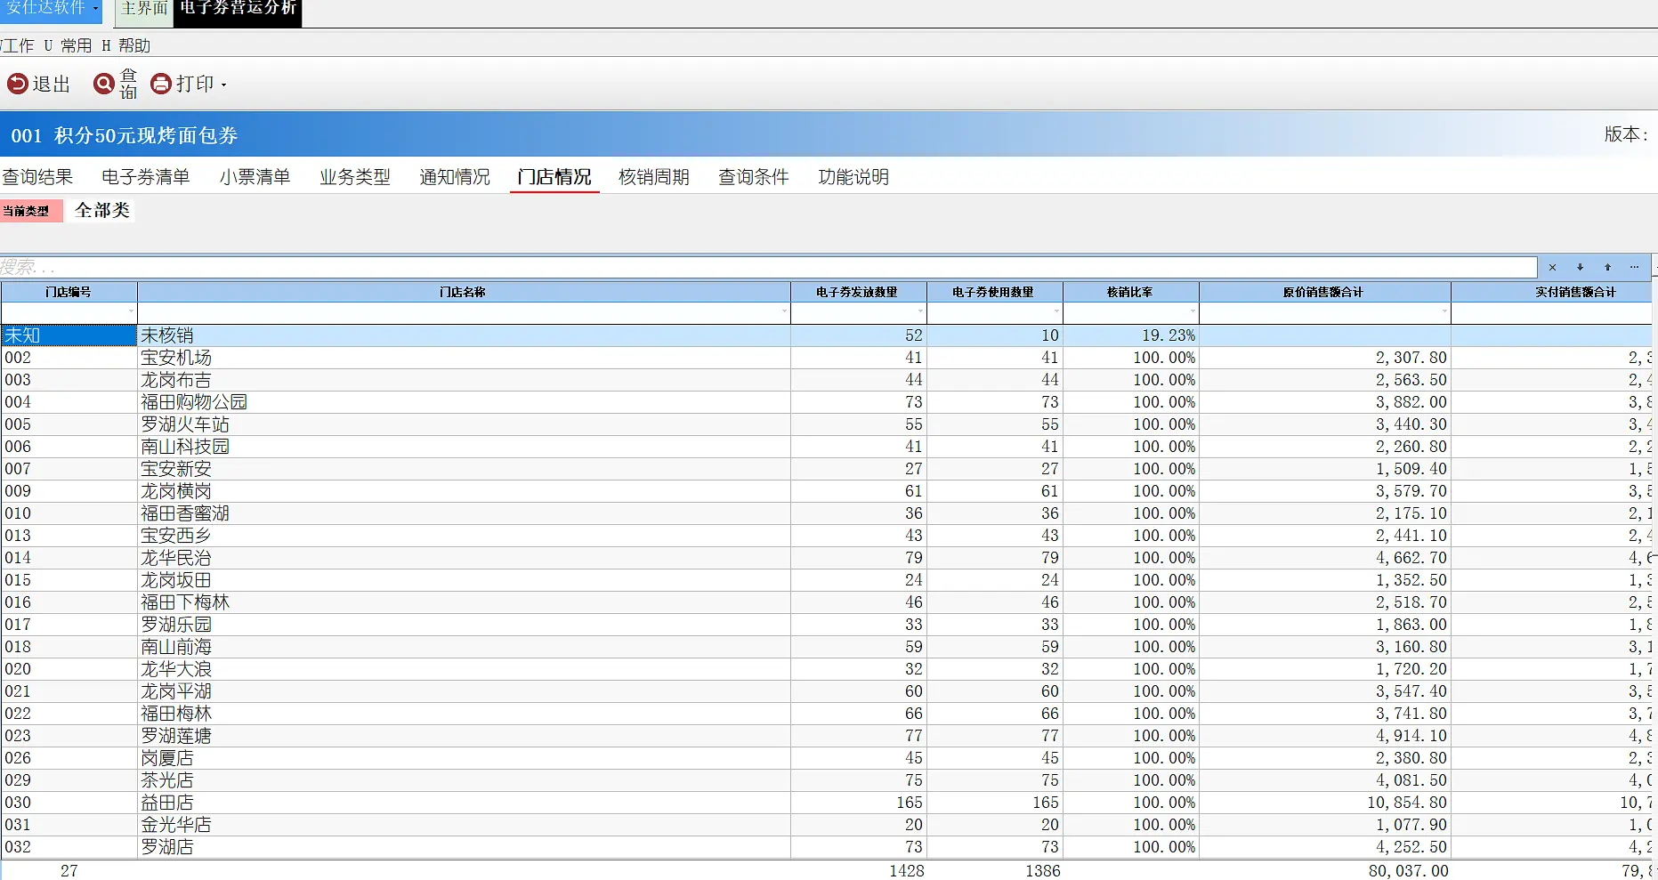
Task: Click the 4,914.10 sales amount cell
Action: (1324, 736)
